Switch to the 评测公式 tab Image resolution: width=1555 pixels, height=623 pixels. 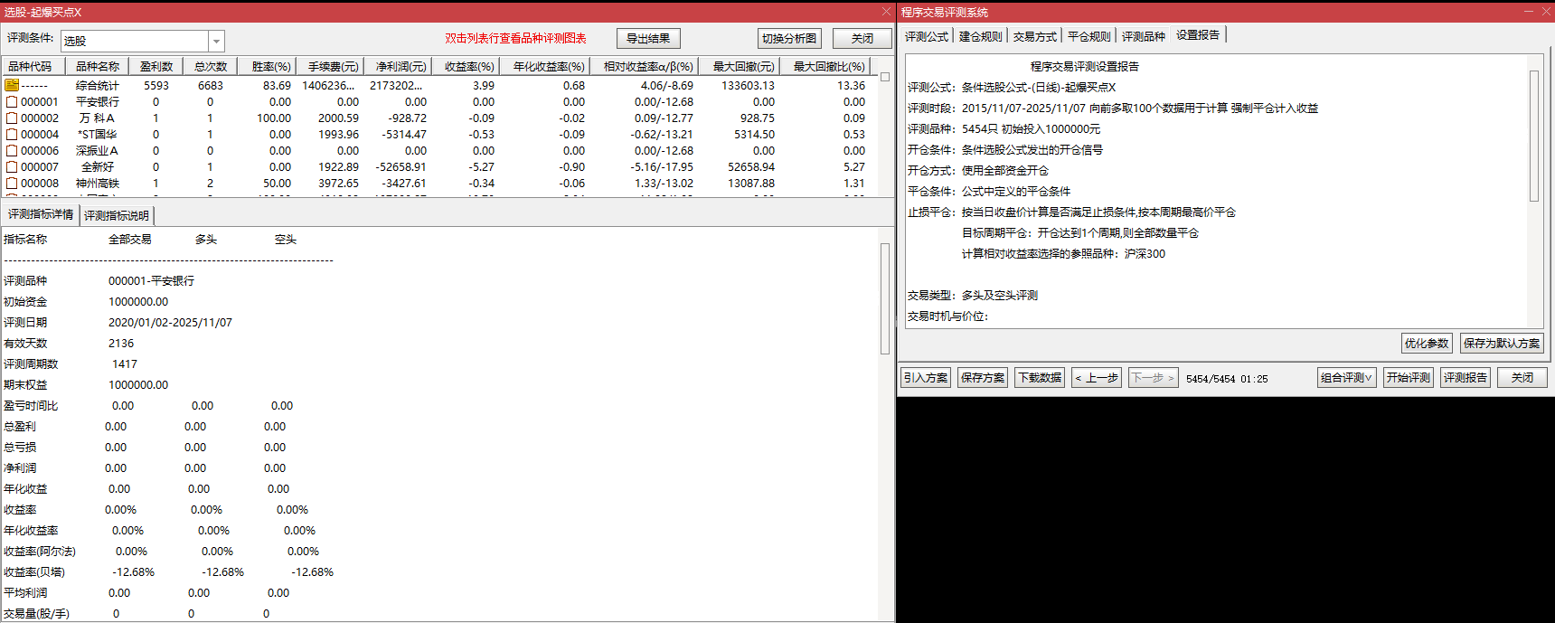tap(927, 36)
